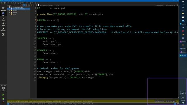Image resolution: width=187 pixels, height=105 pixels.
Task: Open the Analyze menu
Action: click(22, 3)
